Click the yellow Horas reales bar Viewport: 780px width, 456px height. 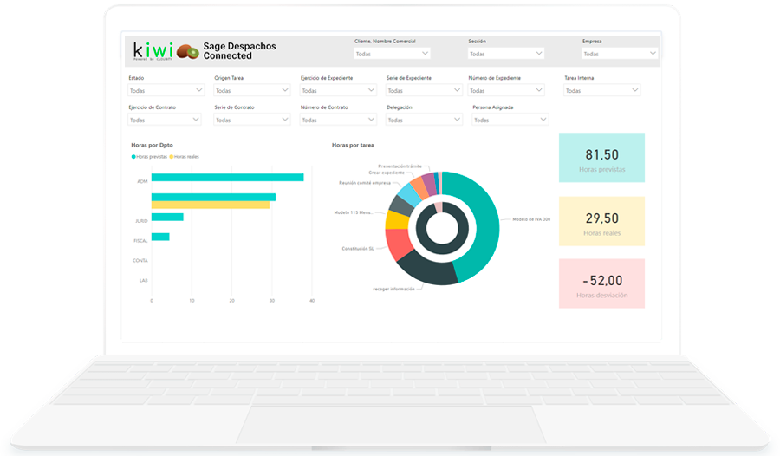tap(210, 205)
